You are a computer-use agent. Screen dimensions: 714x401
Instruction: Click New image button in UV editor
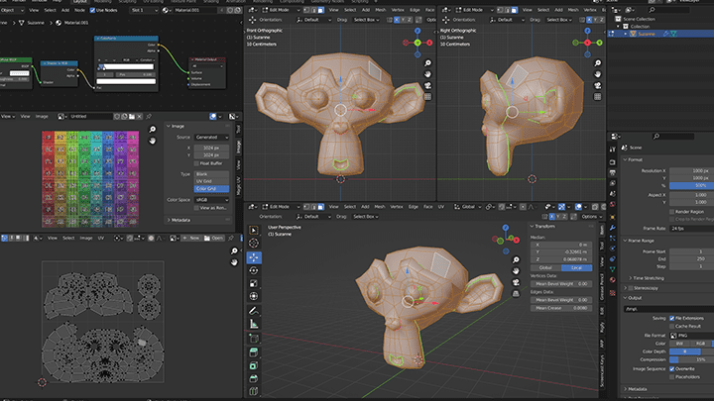point(191,238)
